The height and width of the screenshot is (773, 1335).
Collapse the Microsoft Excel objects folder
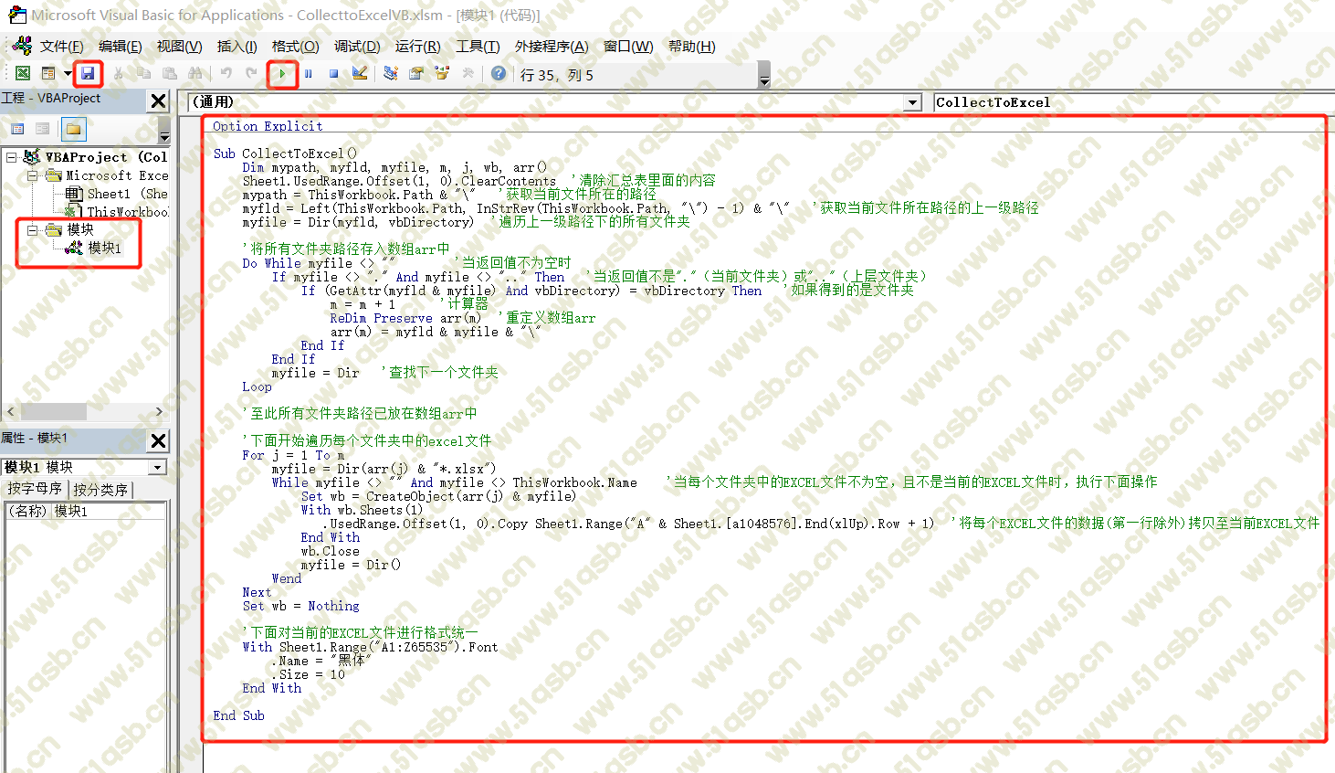click(x=32, y=175)
